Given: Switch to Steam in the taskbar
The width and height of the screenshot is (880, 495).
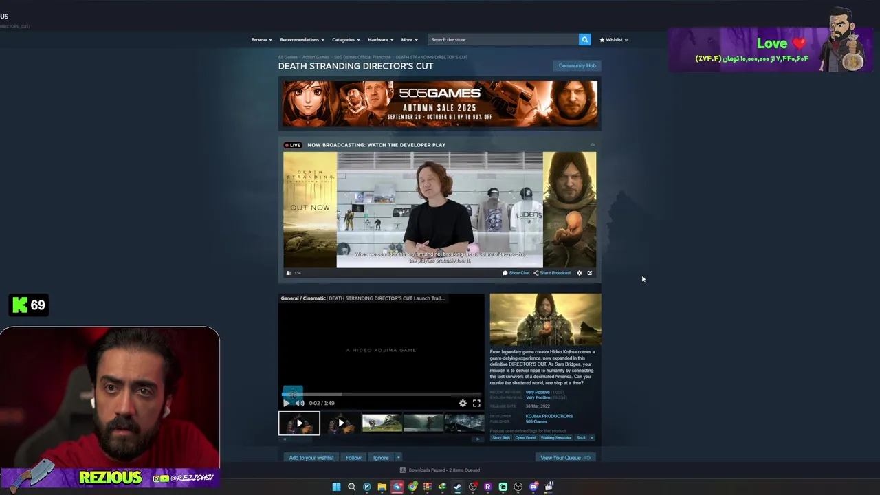Looking at the screenshot, I should tap(457, 487).
